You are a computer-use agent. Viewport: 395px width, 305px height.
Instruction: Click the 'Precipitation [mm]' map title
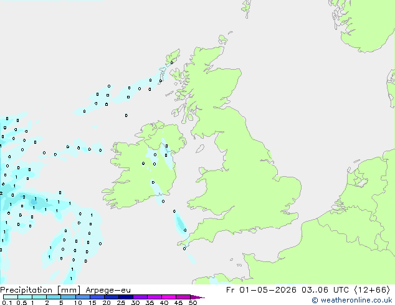coord(40,290)
